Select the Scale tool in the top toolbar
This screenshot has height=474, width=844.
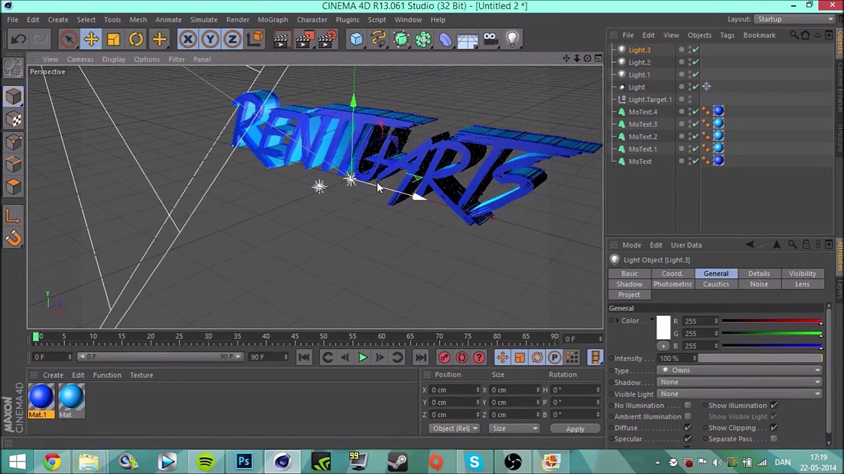(x=113, y=39)
